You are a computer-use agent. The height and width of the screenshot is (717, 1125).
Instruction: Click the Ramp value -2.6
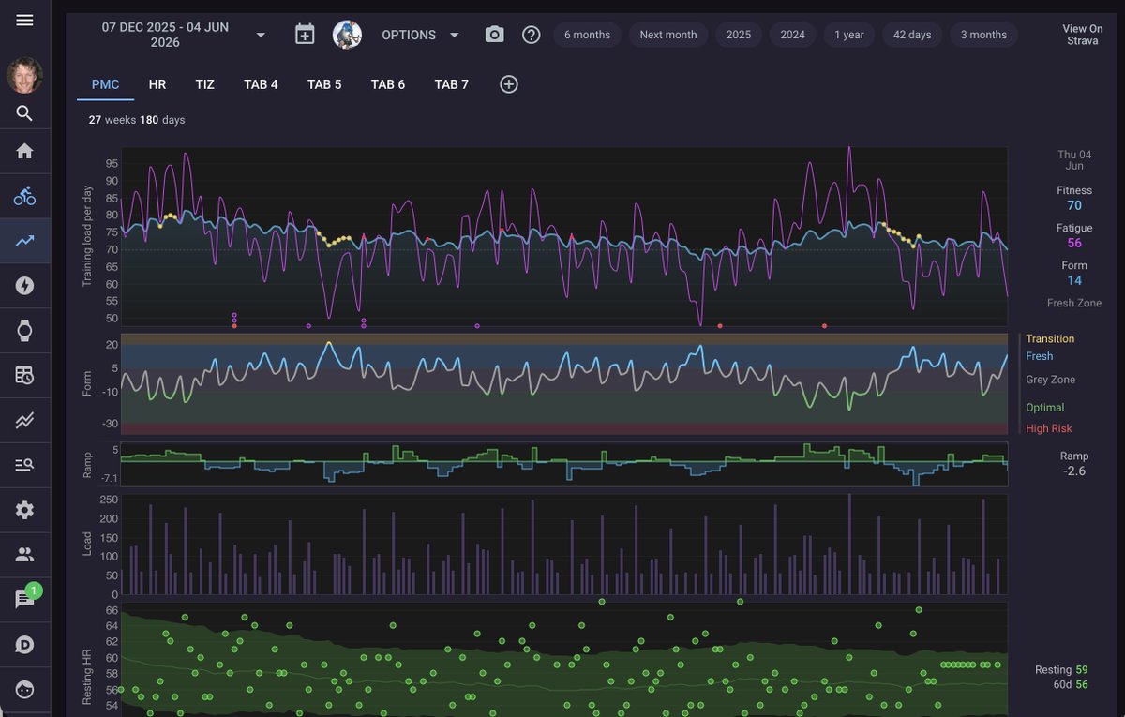click(x=1074, y=471)
